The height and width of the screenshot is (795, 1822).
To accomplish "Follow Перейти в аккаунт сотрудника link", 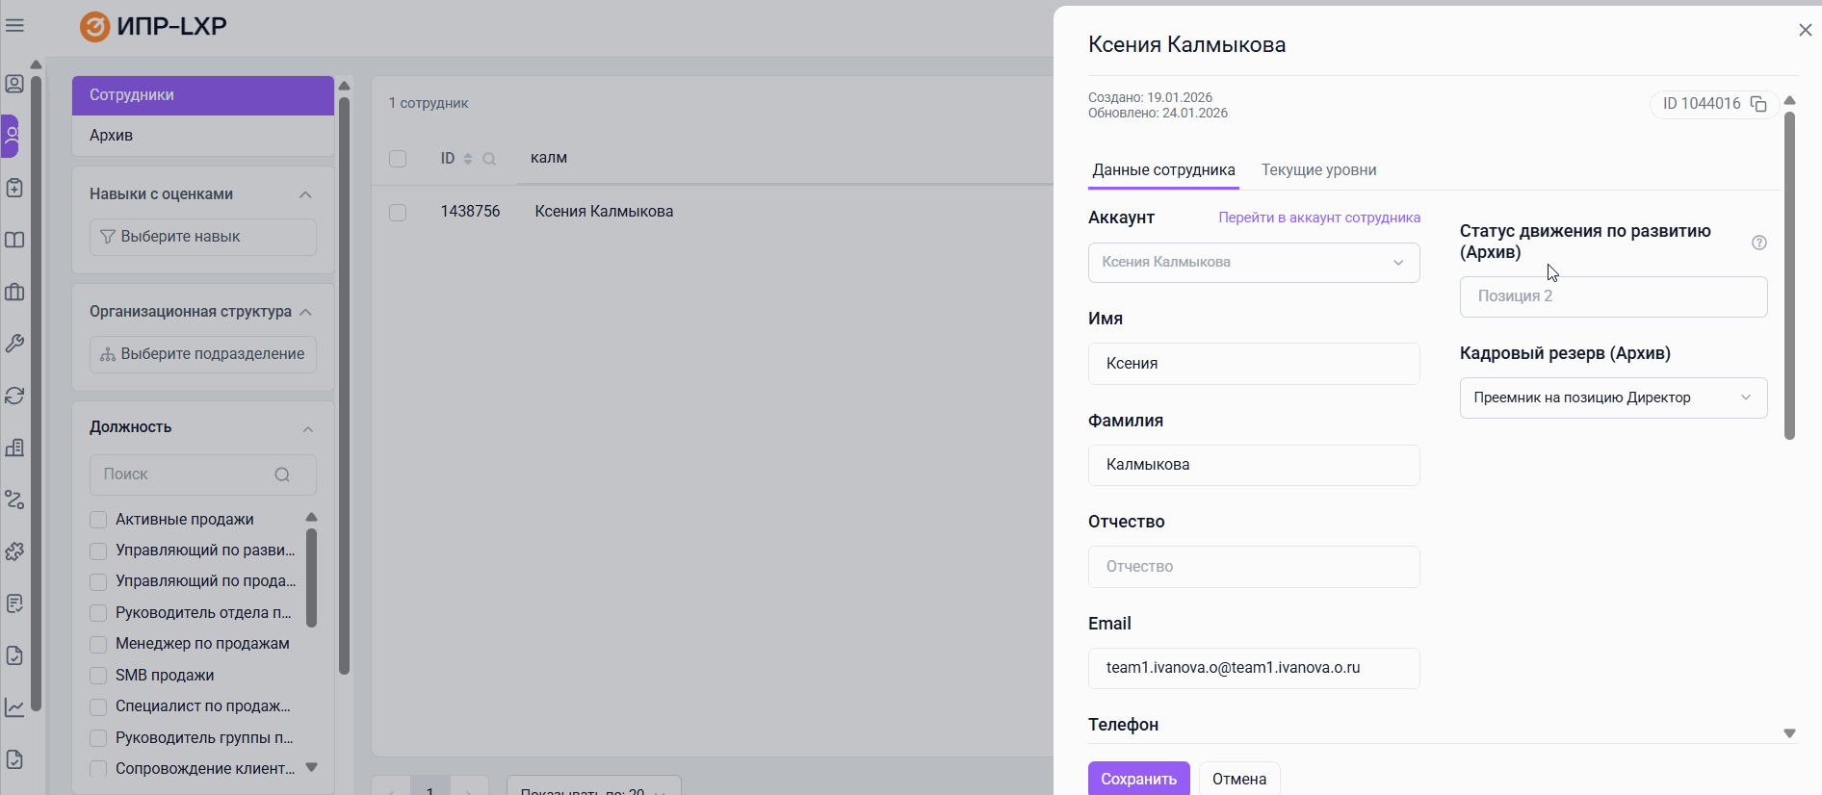I will click(x=1318, y=218).
